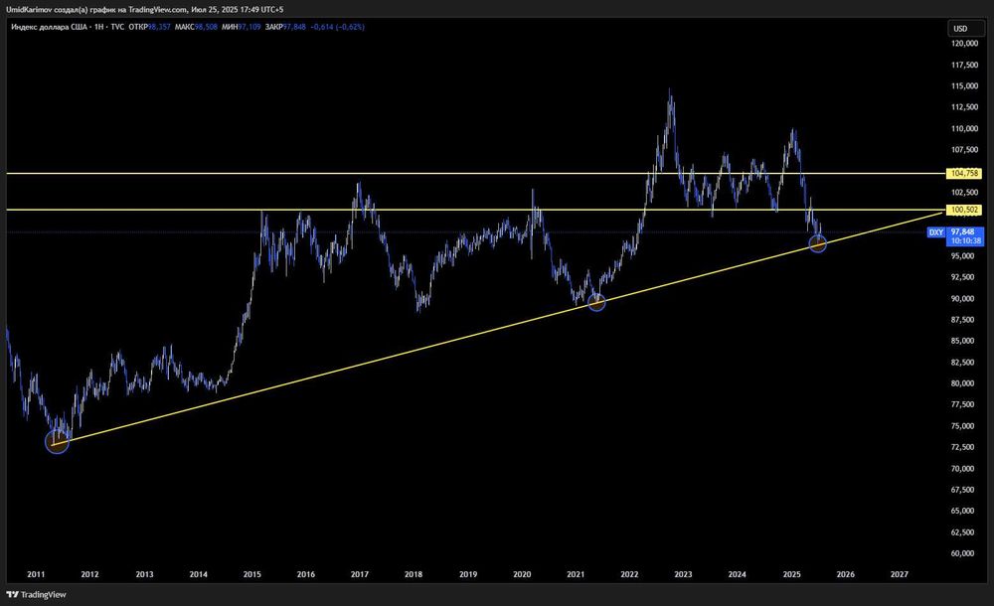
Task: Click the 60,000 price axis value
Action: (963, 553)
